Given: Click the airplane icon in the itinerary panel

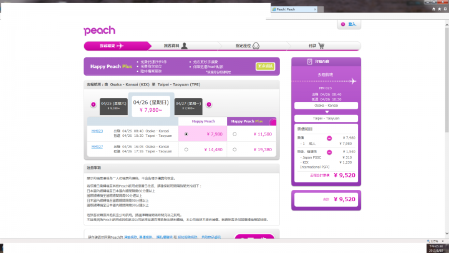Looking at the screenshot, I should point(353,81).
